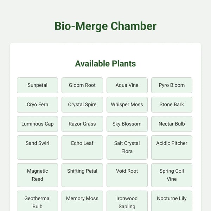Select the Whisper Moss plant
The image size is (211, 211).
click(127, 104)
